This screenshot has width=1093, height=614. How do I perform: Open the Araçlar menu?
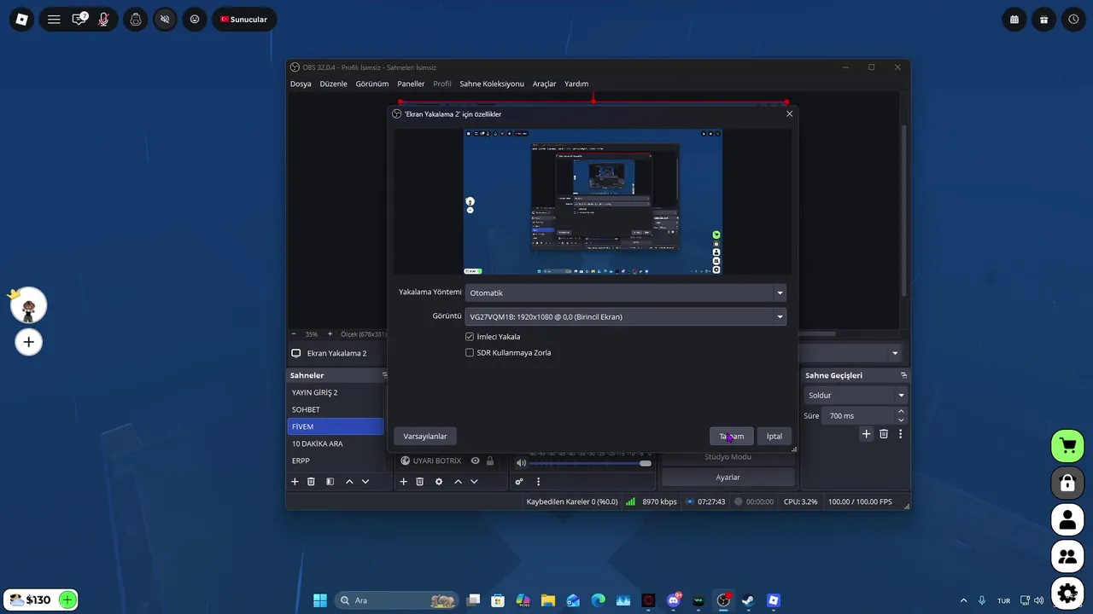[544, 84]
